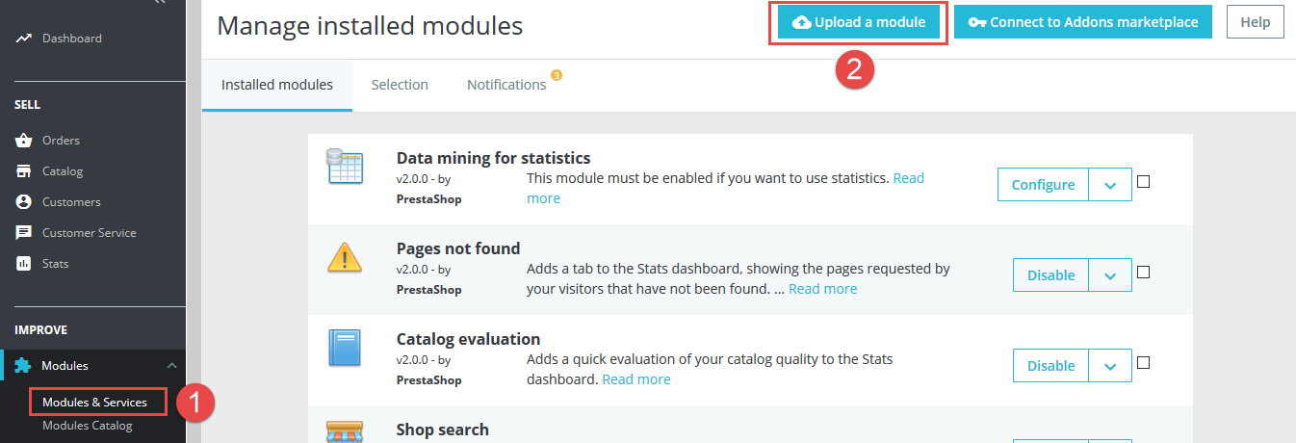Open Orders via basket icon
The width and height of the screenshot is (1296, 443).
click(24, 141)
